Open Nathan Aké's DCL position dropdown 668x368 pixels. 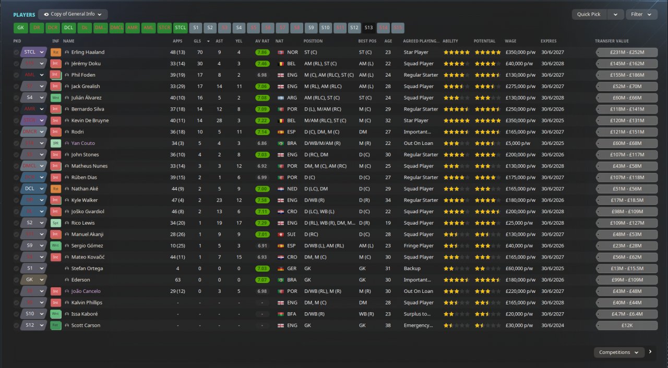click(x=34, y=189)
